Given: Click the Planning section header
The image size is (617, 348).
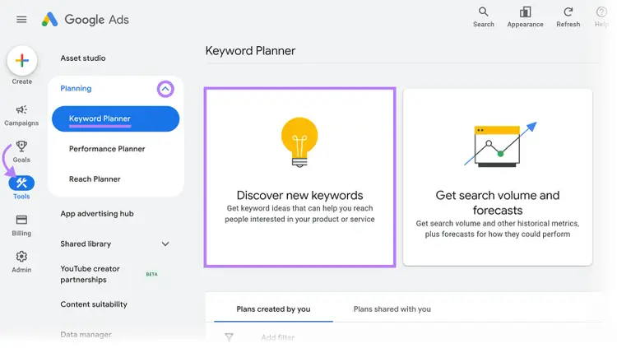Looking at the screenshot, I should coord(76,89).
